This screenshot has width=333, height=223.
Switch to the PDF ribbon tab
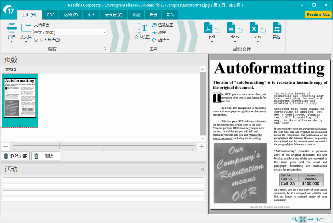tap(51, 15)
